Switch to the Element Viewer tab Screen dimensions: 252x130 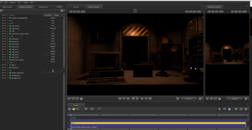(x=7, y=7)
